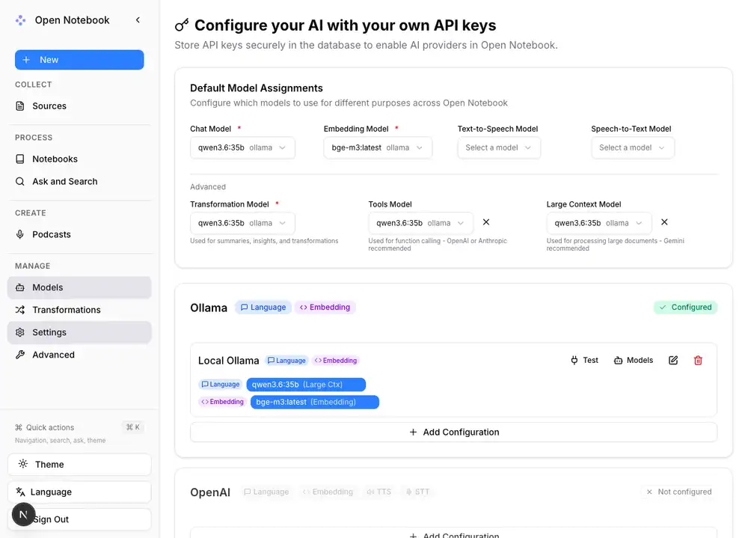The width and height of the screenshot is (748, 538).
Task: Click the Open Notebook logo icon
Action: (21, 20)
